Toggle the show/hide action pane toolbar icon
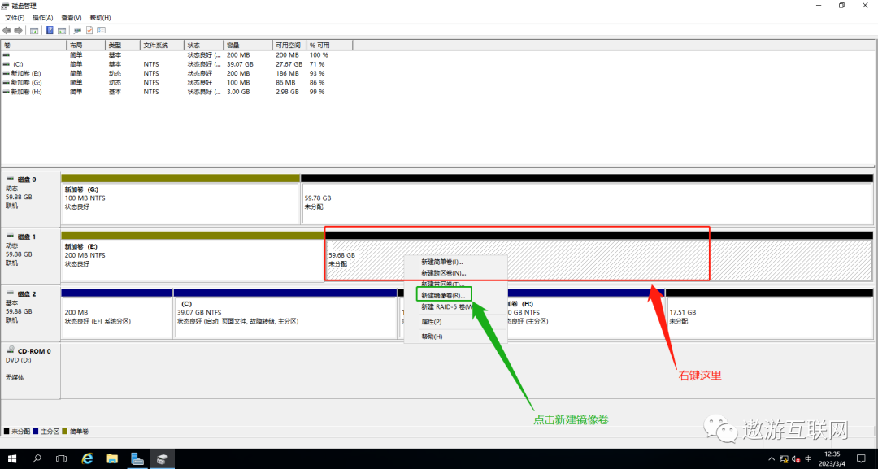 coord(62,30)
